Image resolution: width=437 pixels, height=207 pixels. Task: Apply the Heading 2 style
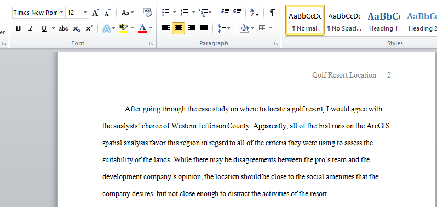(422, 20)
